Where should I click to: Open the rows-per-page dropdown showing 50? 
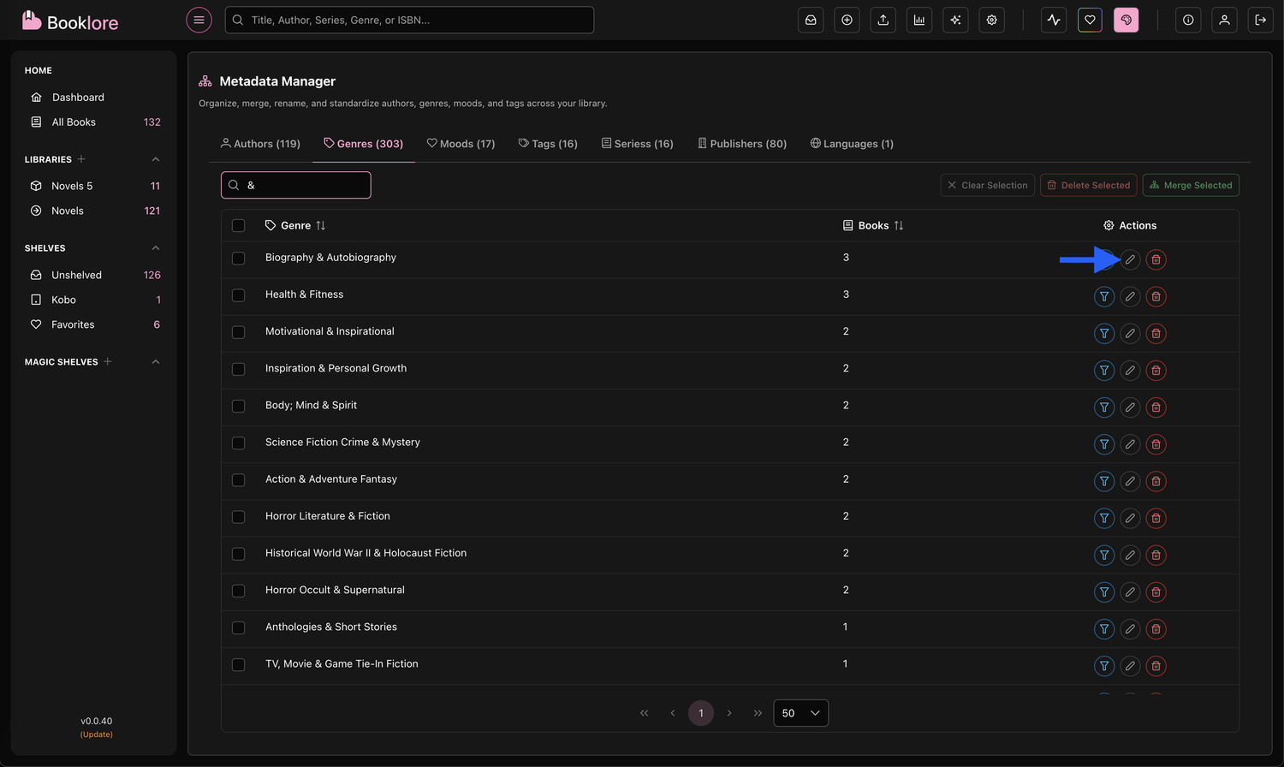click(x=800, y=713)
